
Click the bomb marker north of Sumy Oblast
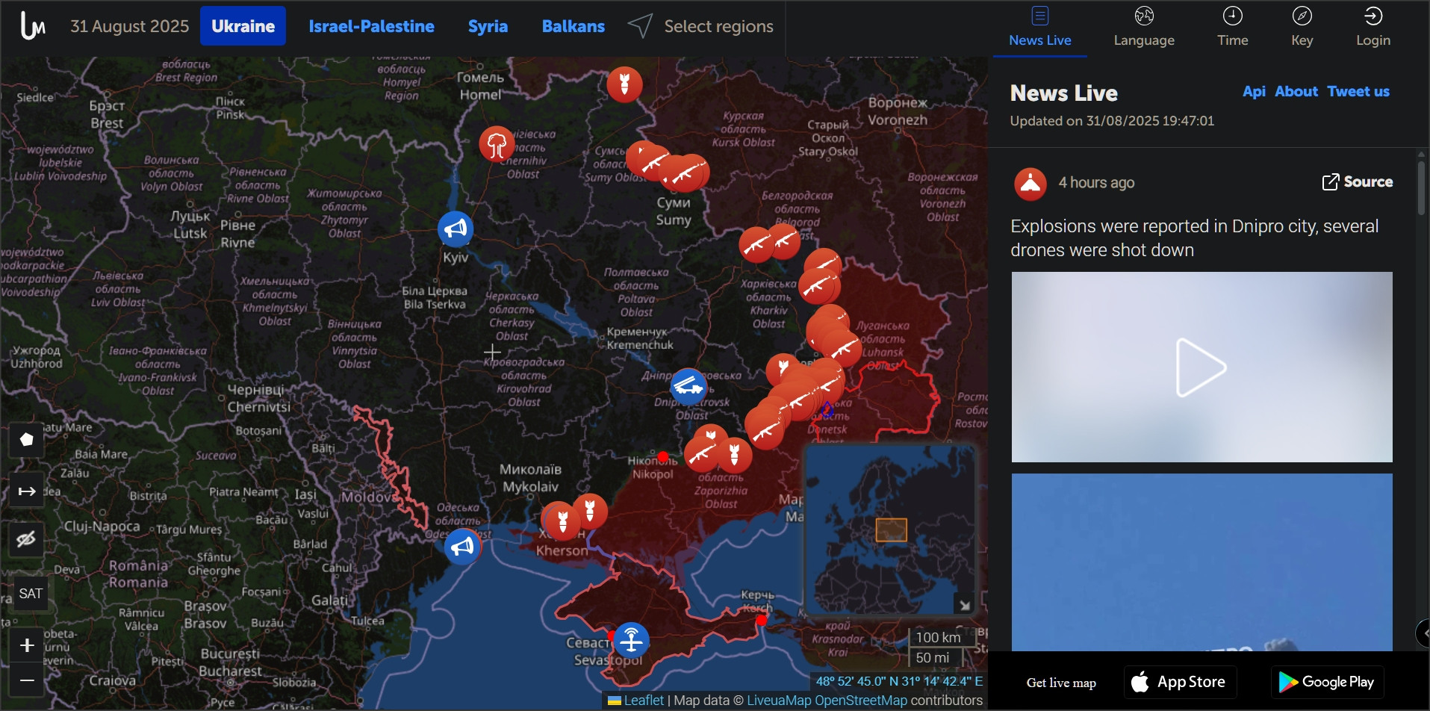coord(624,84)
